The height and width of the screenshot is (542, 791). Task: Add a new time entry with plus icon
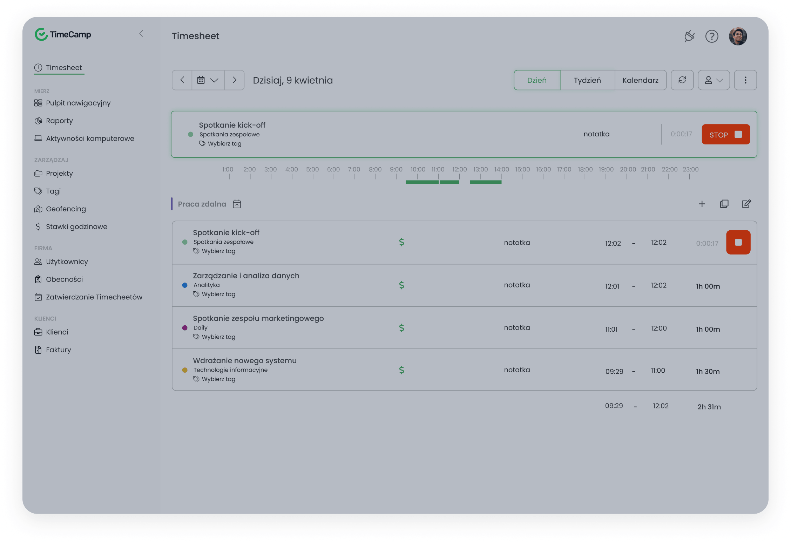click(x=702, y=204)
